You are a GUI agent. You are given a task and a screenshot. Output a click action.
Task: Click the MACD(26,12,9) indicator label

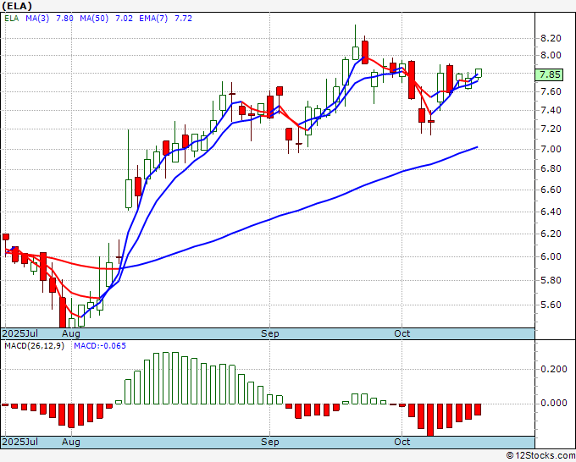click(x=34, y=346)
